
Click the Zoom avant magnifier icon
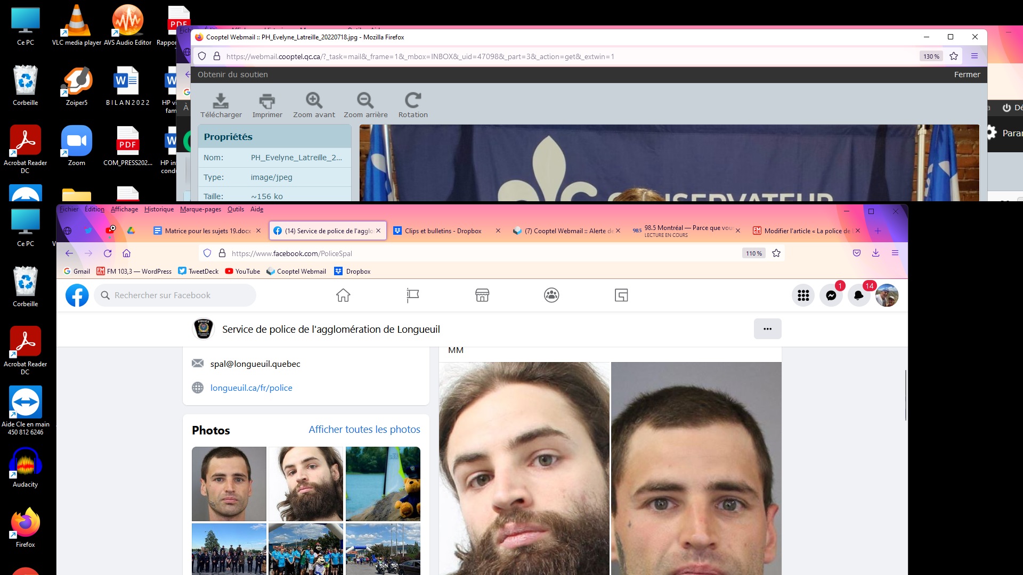(x=314, y=101)
